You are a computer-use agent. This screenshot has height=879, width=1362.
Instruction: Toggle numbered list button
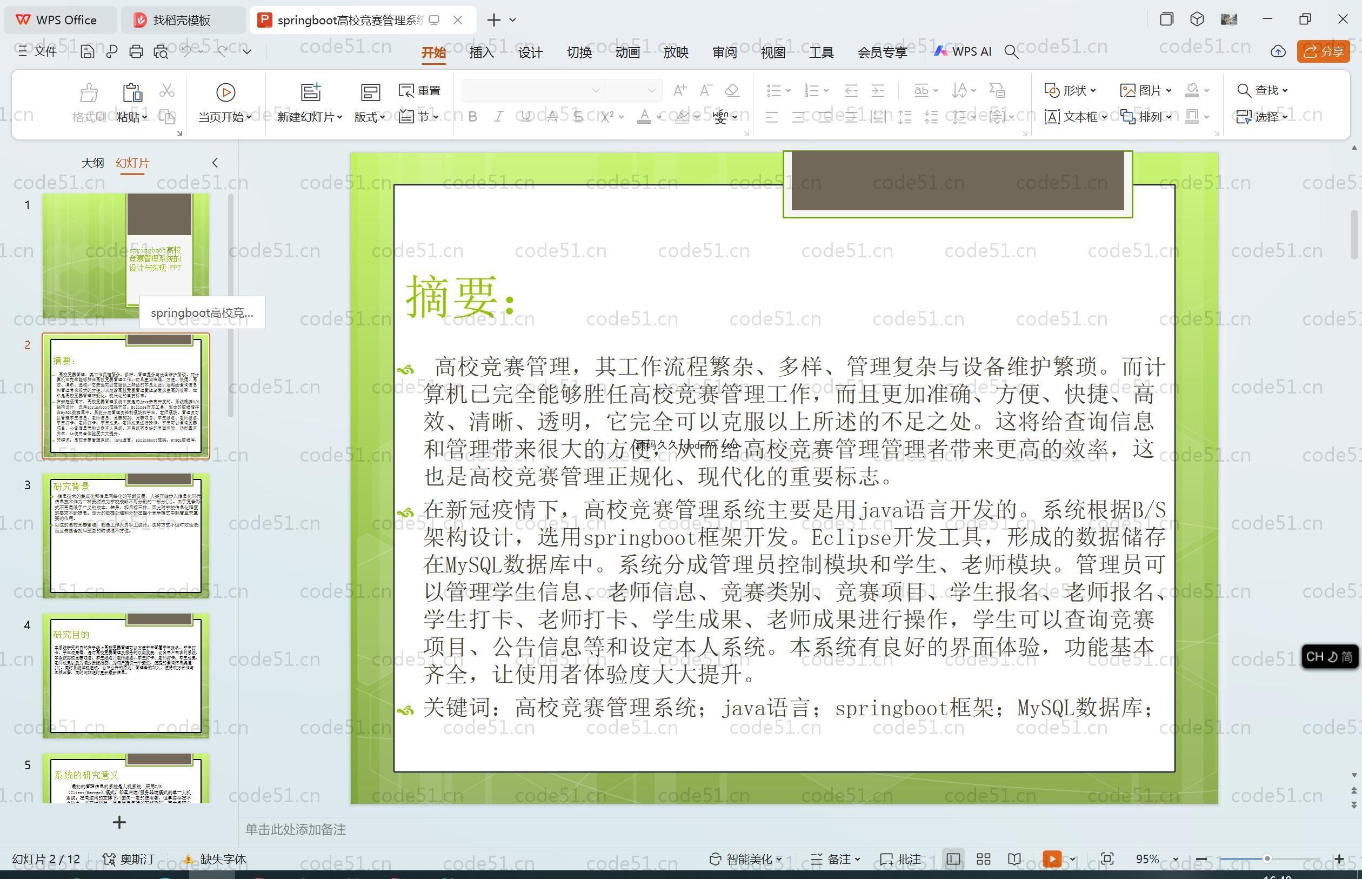point(811,90)
